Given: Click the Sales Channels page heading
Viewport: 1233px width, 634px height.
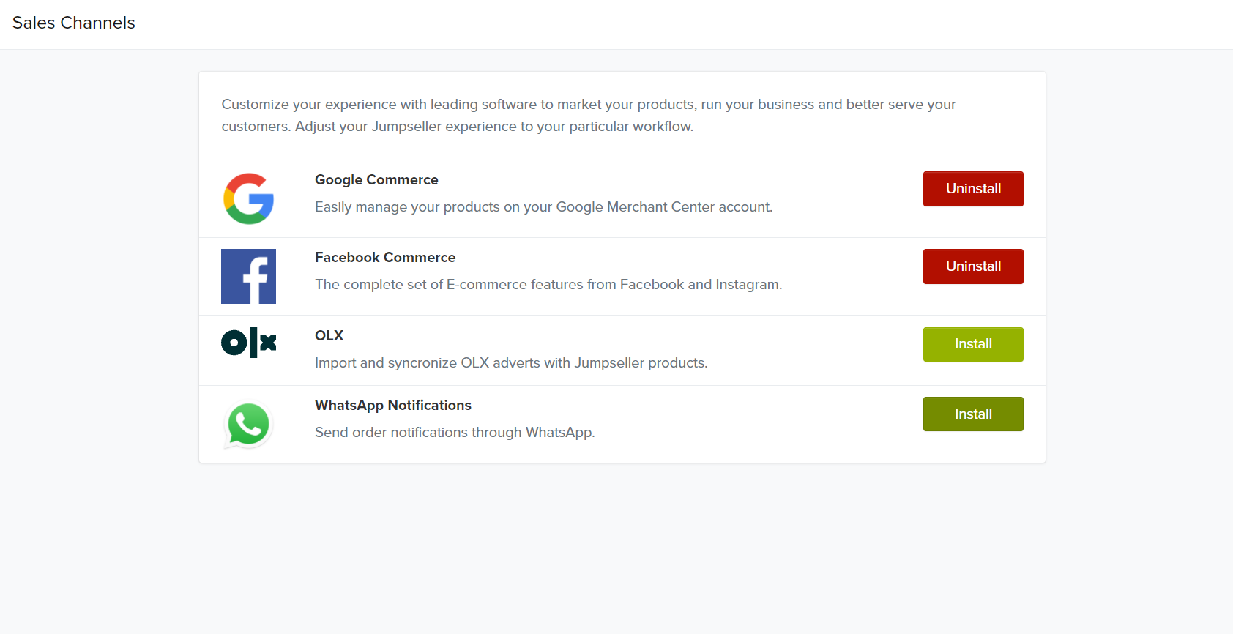Looking at the screenshot, I should (x=74, y=23).
